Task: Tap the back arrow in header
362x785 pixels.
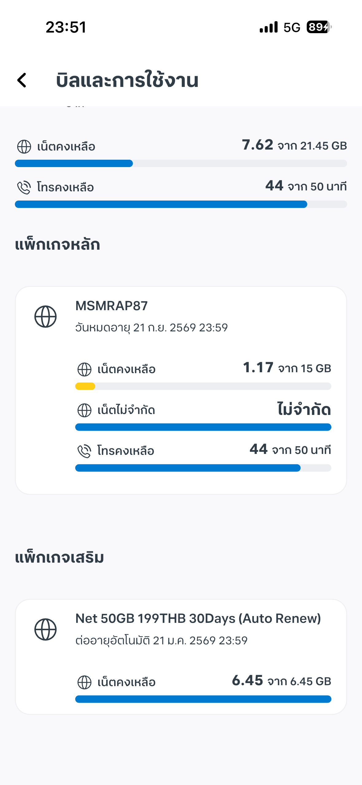Action: (22, 80)
